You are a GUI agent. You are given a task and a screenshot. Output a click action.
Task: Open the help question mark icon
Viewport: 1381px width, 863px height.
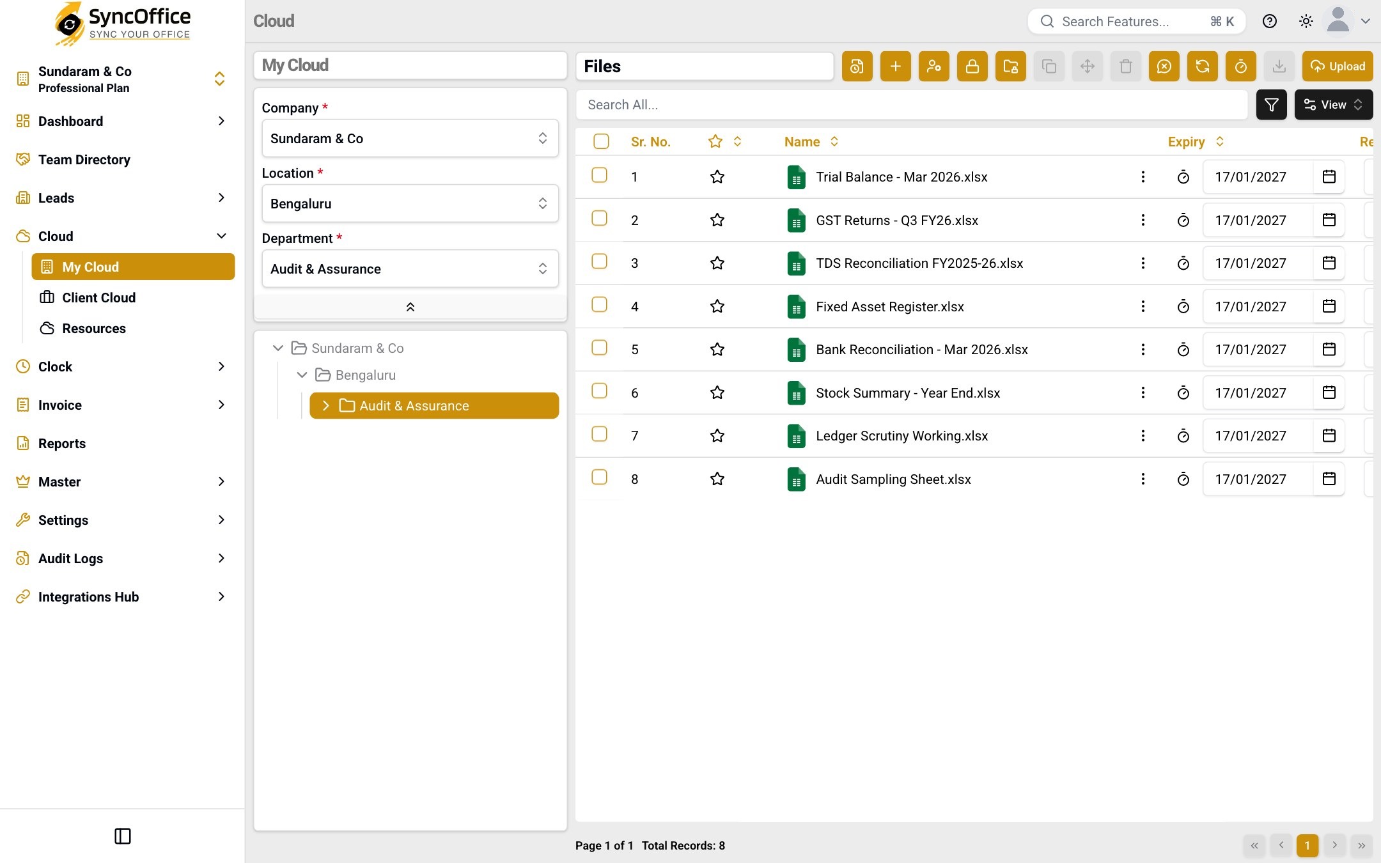click(1270, 21)
